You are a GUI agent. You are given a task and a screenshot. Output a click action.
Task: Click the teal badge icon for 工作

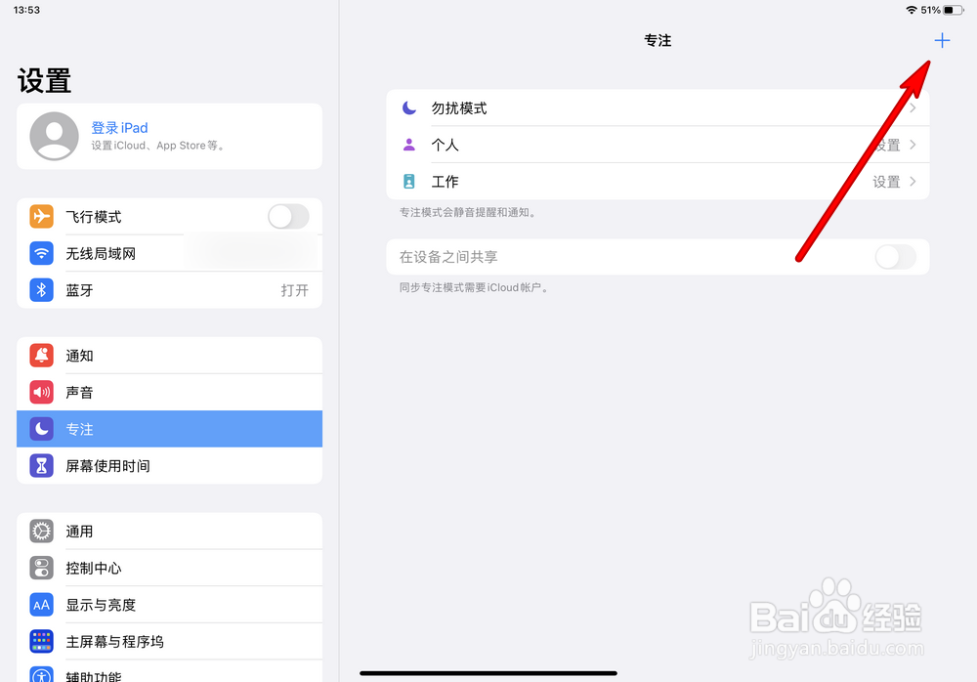[x=408, y=182]
